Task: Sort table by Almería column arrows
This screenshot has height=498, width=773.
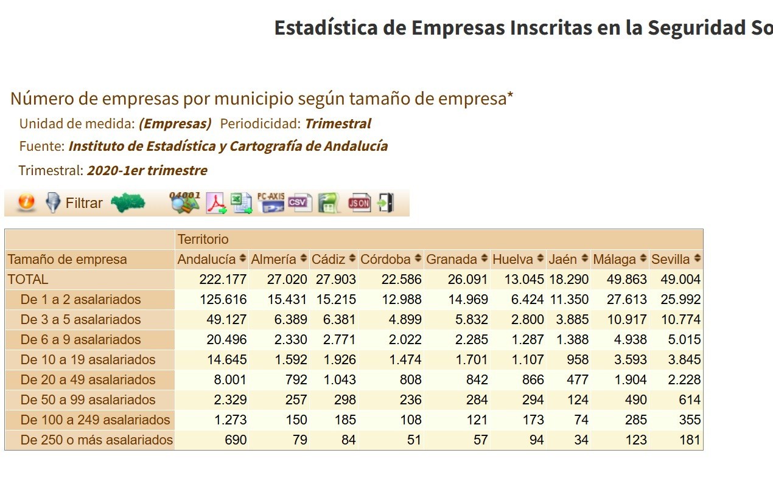Action: tap(303, 258)
